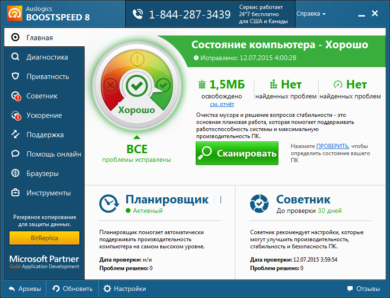Viewport: 390px width, 298px height.
Task: Click the Советник sidebar icon with alert
Action: [x=16, y=96]
